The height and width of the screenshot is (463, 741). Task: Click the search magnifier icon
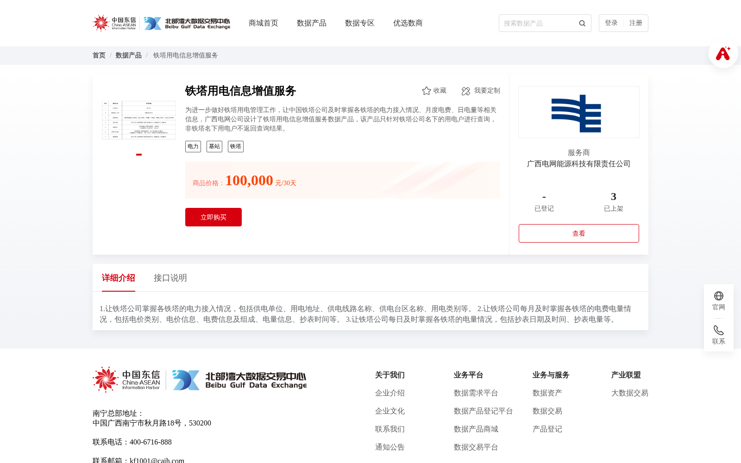coord(582,23)
